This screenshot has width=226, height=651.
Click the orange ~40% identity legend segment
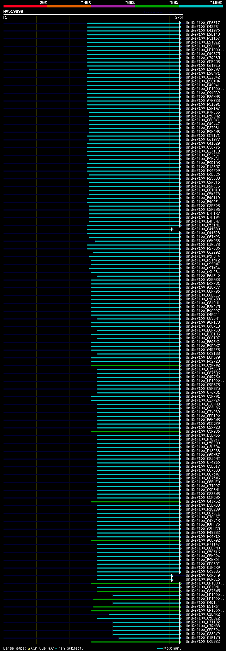click(x=69, y=6)
